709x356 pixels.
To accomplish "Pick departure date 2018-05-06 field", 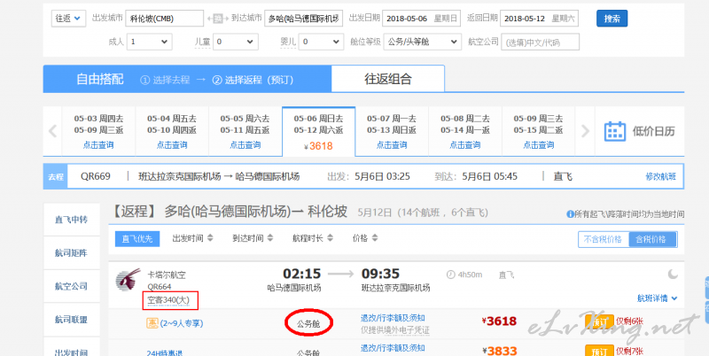I will (x=422, y=19).
